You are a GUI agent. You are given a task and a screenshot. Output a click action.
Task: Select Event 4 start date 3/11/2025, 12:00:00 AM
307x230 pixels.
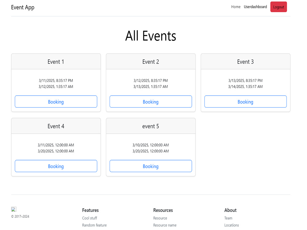[x=56, y=145]
